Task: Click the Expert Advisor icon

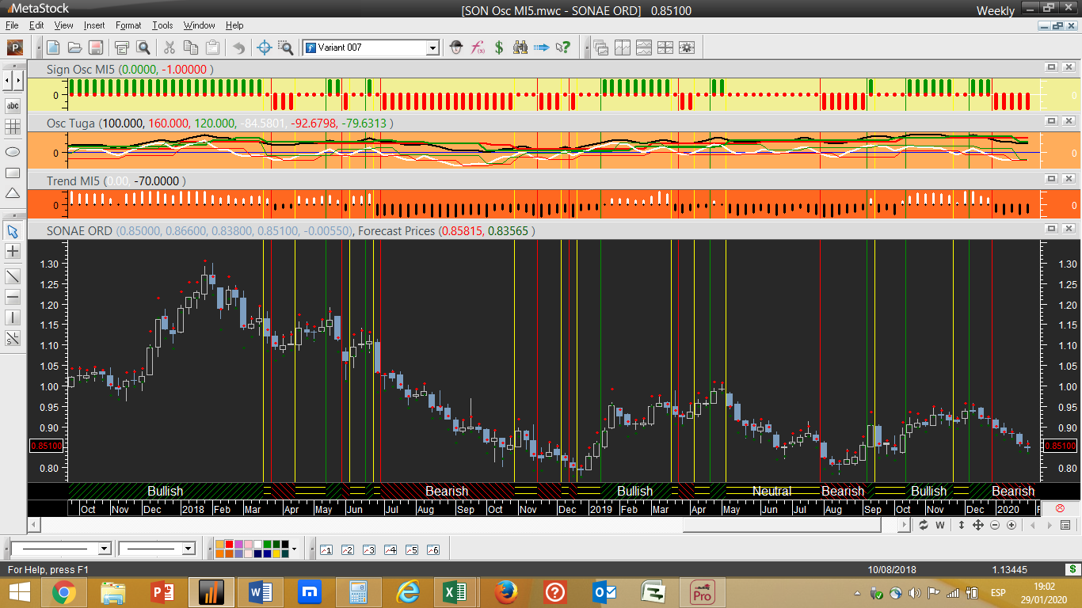Action: 456,47
